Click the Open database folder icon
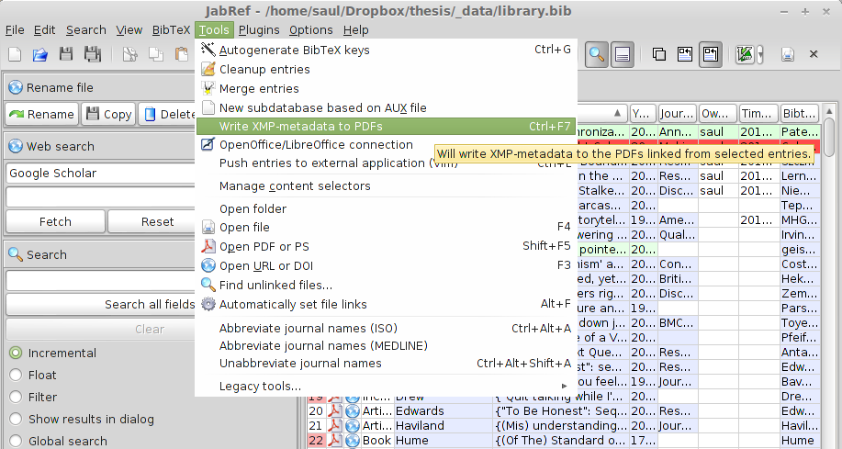The width and height of the screenshot is (842, 449). point(40,54)
